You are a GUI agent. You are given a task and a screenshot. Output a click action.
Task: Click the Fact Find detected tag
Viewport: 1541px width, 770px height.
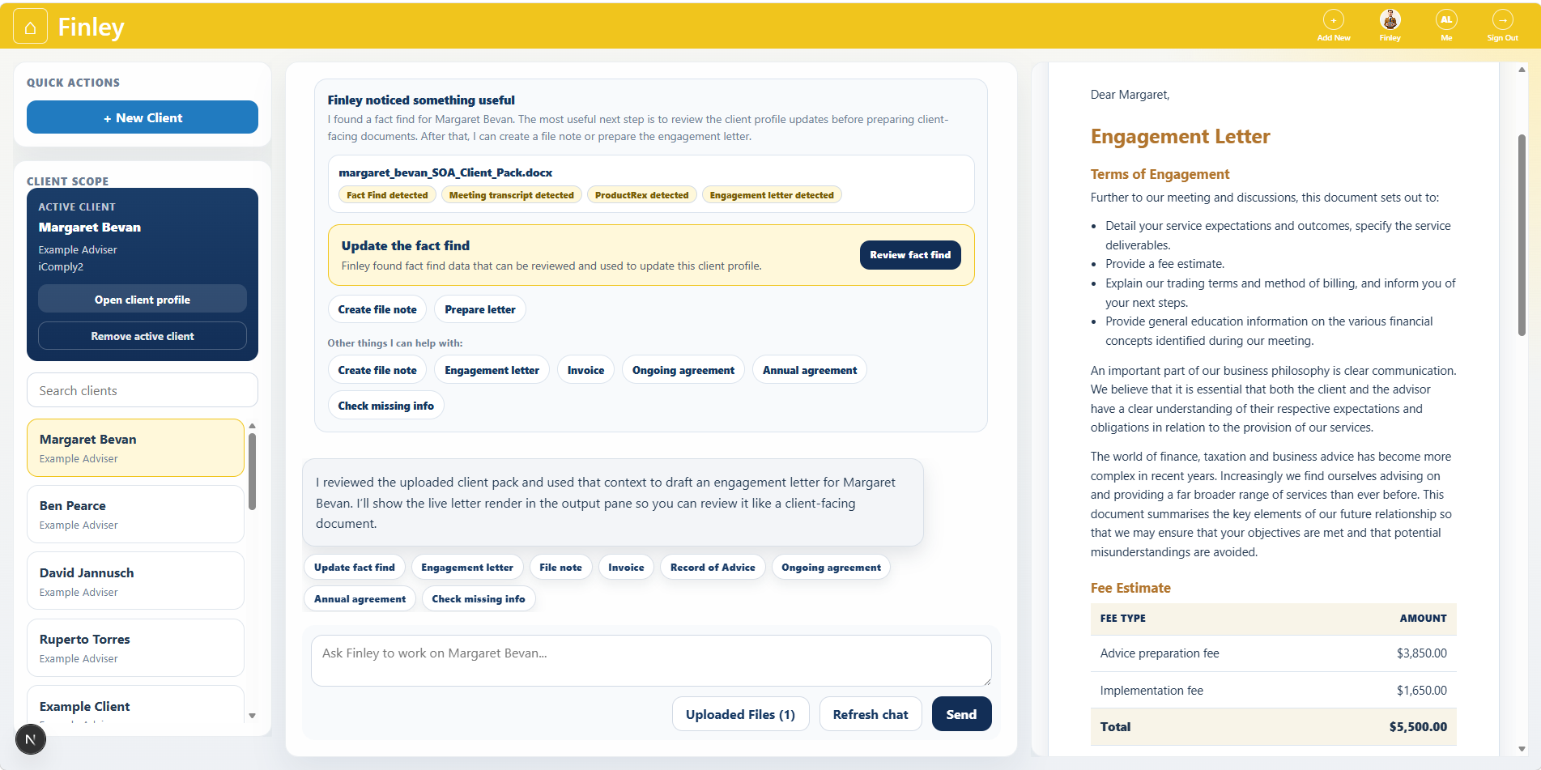click(x=387, y=195)
